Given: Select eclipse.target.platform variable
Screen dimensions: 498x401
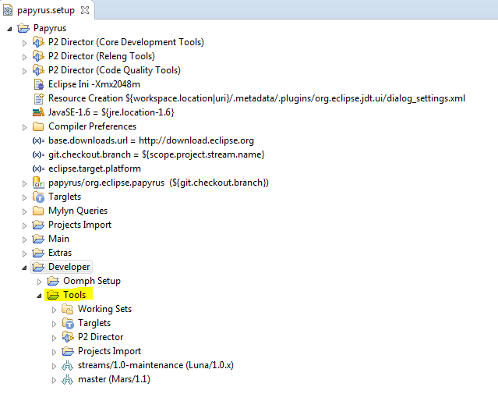Looking at the screenshot, I should (x=94, y=169).
